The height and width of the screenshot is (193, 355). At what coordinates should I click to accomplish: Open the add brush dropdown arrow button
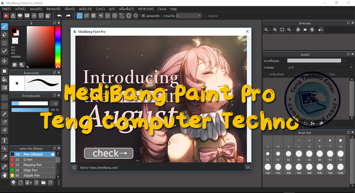tap(29, 183)
